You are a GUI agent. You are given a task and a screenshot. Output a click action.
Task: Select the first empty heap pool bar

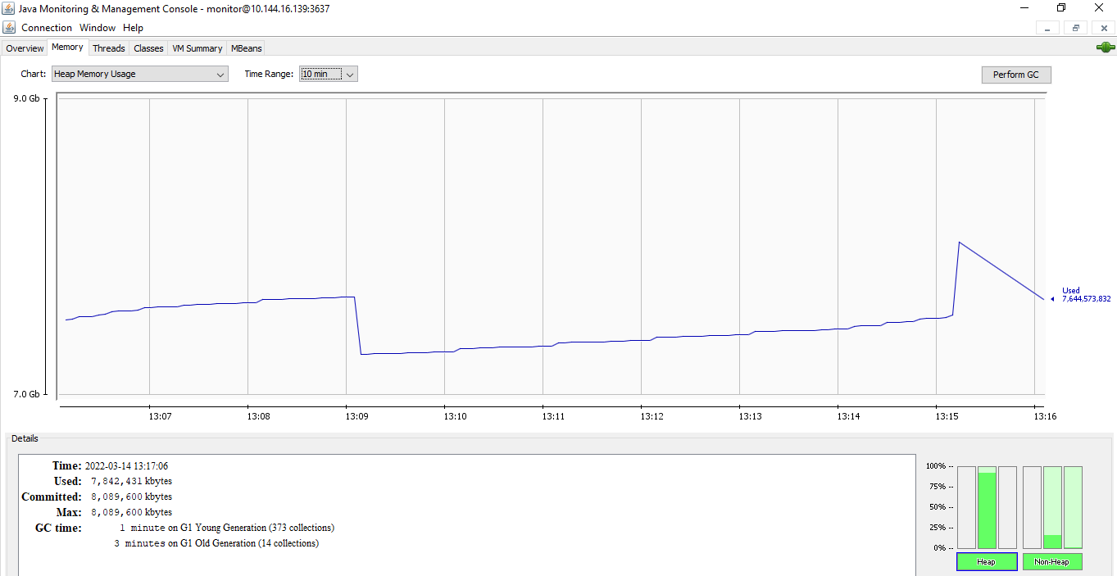(x=966, y=507)
